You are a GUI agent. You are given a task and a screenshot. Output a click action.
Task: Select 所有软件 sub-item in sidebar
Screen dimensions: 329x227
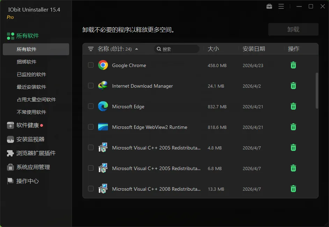[36, 49]
